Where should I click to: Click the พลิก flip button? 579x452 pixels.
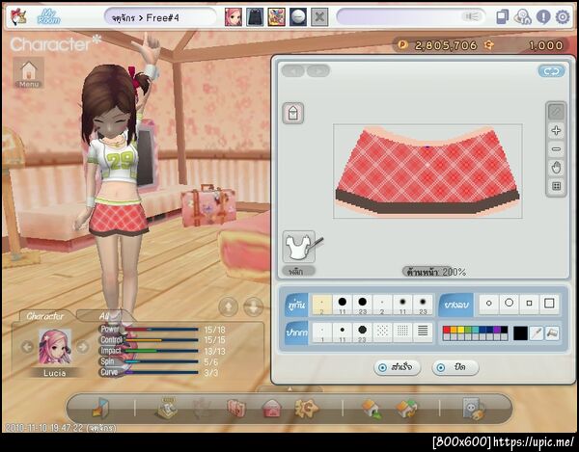[x=299, y=272]
